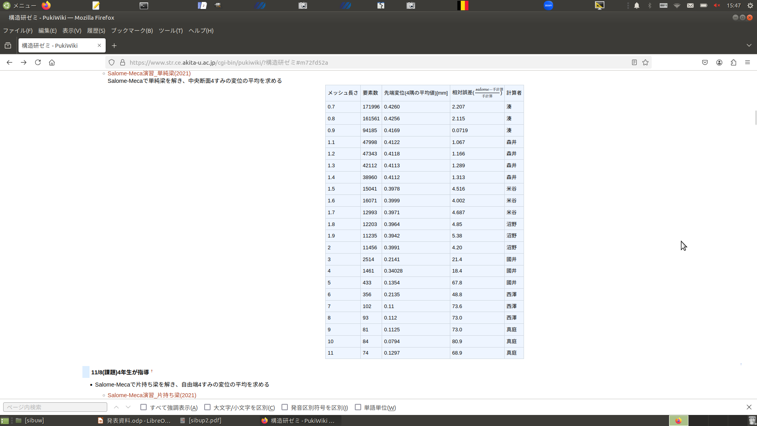Click the ページ内検索 find input field
757x426 pixels.
point(55,407)
